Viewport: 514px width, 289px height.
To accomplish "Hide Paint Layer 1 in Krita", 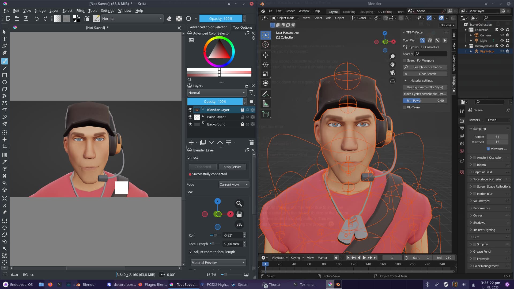I will coord(190,117).
